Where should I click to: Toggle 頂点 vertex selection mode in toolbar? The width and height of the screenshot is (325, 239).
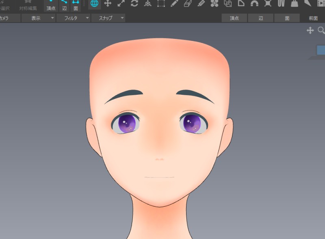51,6
